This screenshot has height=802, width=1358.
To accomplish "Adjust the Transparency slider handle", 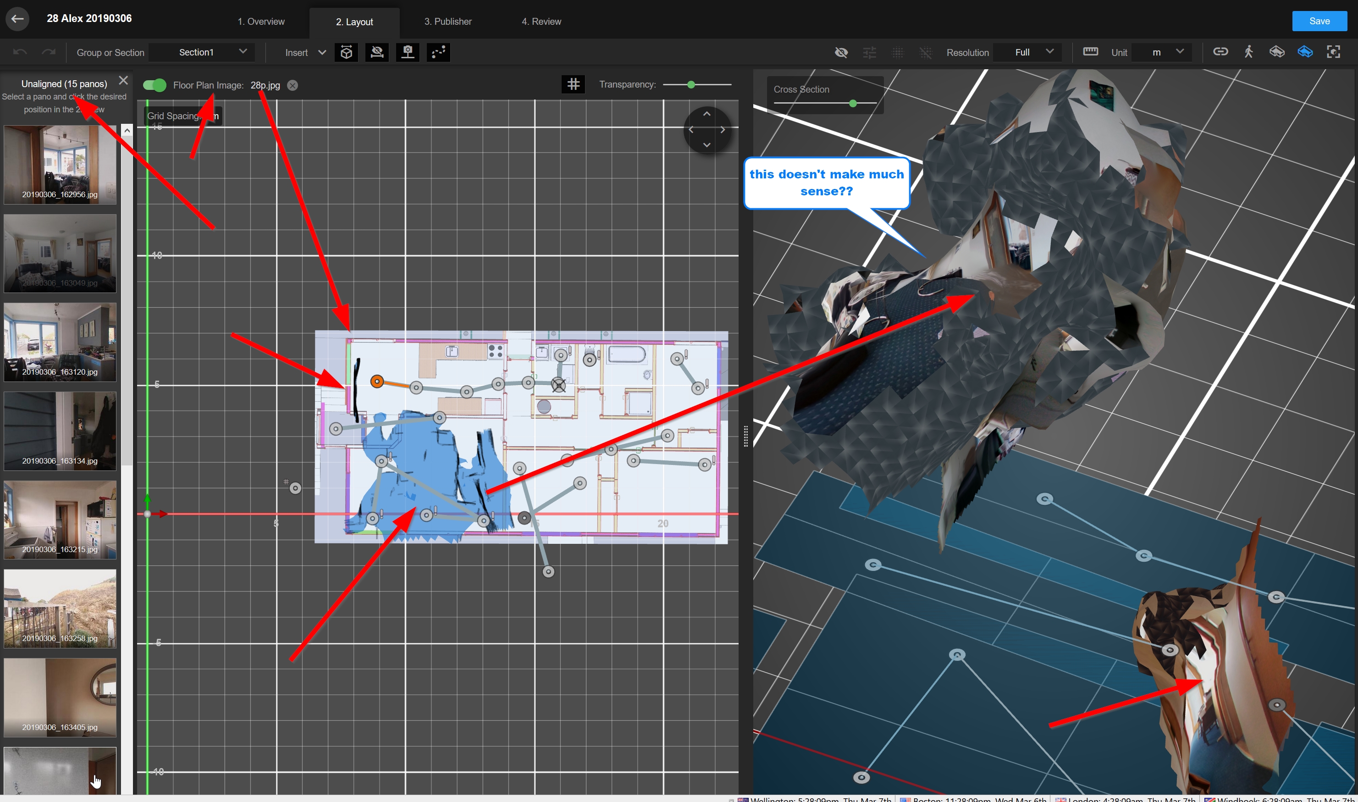I will [691, 85].
